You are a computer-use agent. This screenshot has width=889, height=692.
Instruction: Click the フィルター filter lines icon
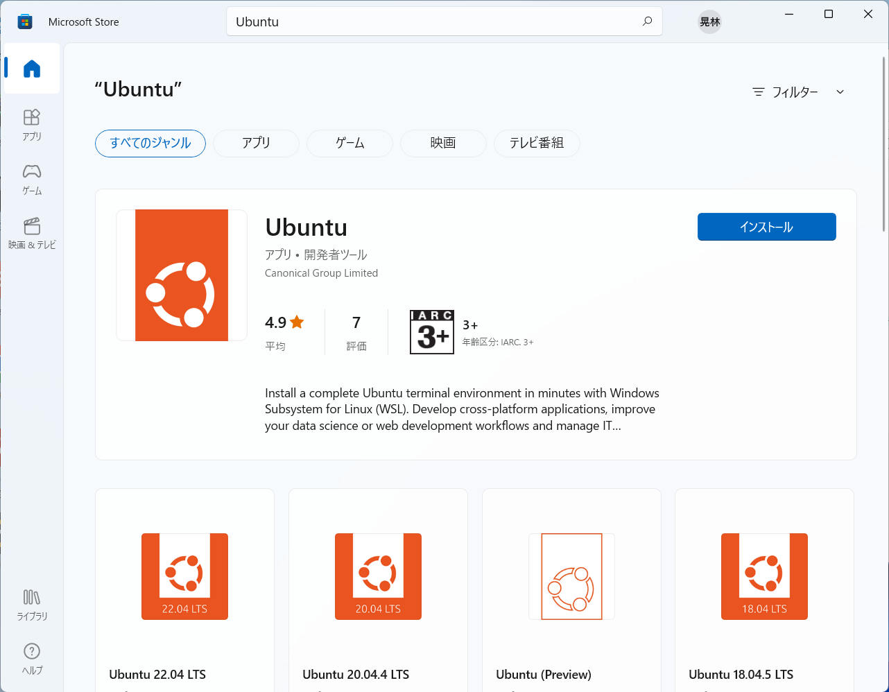tap(759, 92)
